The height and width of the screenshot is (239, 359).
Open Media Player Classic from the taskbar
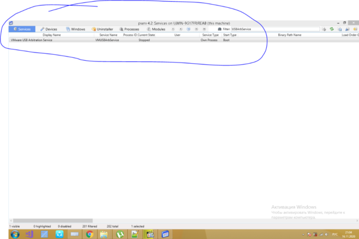pyautogui.click(x=150, y=234)
